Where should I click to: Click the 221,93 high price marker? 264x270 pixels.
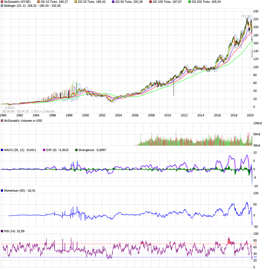coord(246,16)
